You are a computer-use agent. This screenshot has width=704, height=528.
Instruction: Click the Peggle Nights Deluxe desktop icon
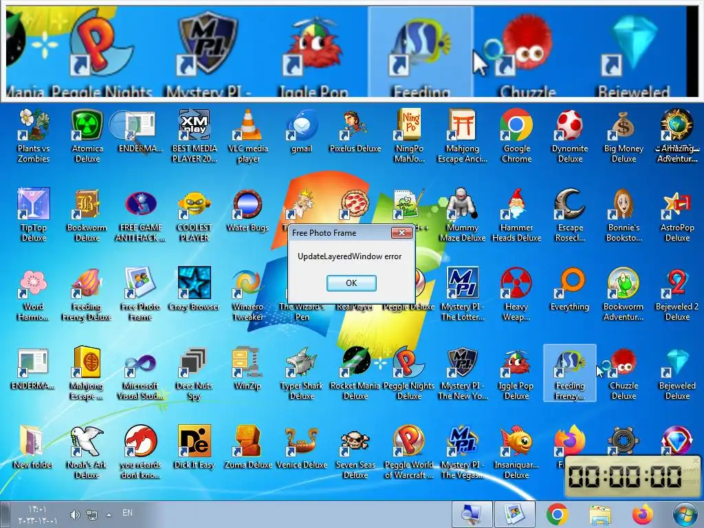(409, 373)
